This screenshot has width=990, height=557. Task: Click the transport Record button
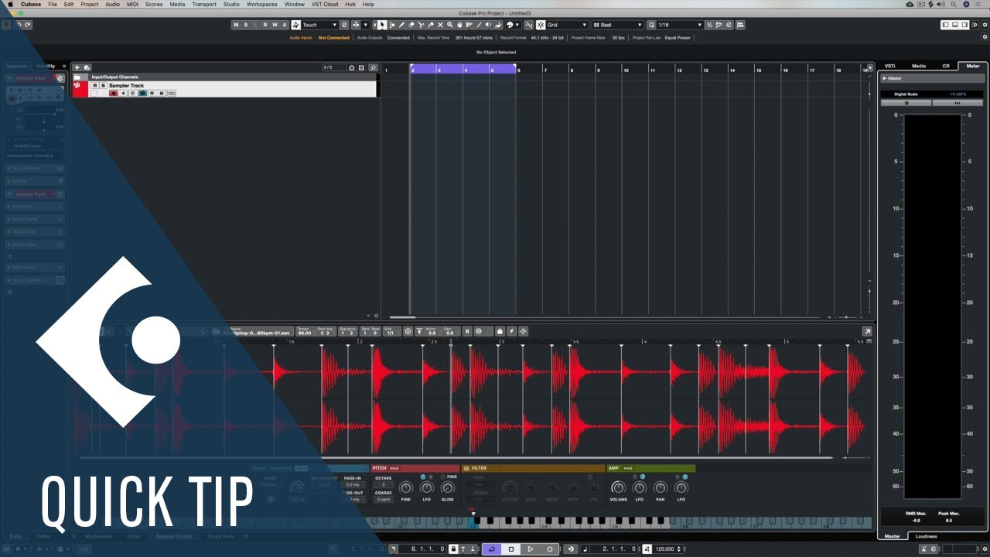pyautogui.click(x=549, y=548)
